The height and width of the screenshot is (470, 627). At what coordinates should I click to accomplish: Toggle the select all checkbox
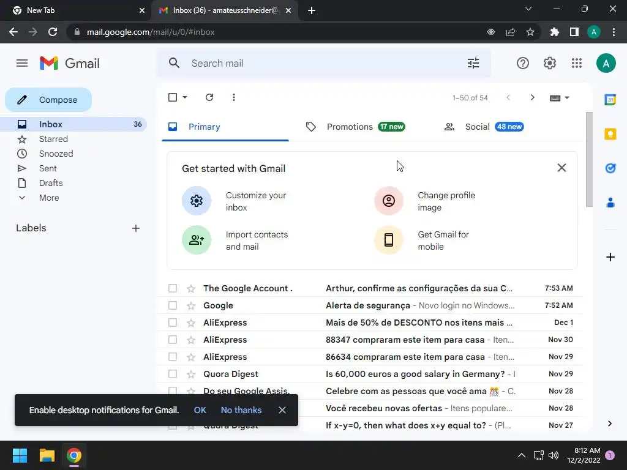point(173,97)
